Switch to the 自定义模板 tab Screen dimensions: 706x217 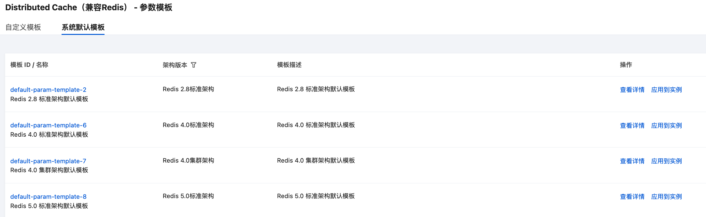[x=23, y=27]
